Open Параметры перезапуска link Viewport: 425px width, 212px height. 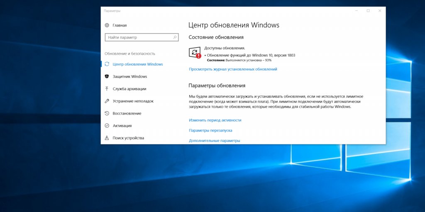coord(210,130)
